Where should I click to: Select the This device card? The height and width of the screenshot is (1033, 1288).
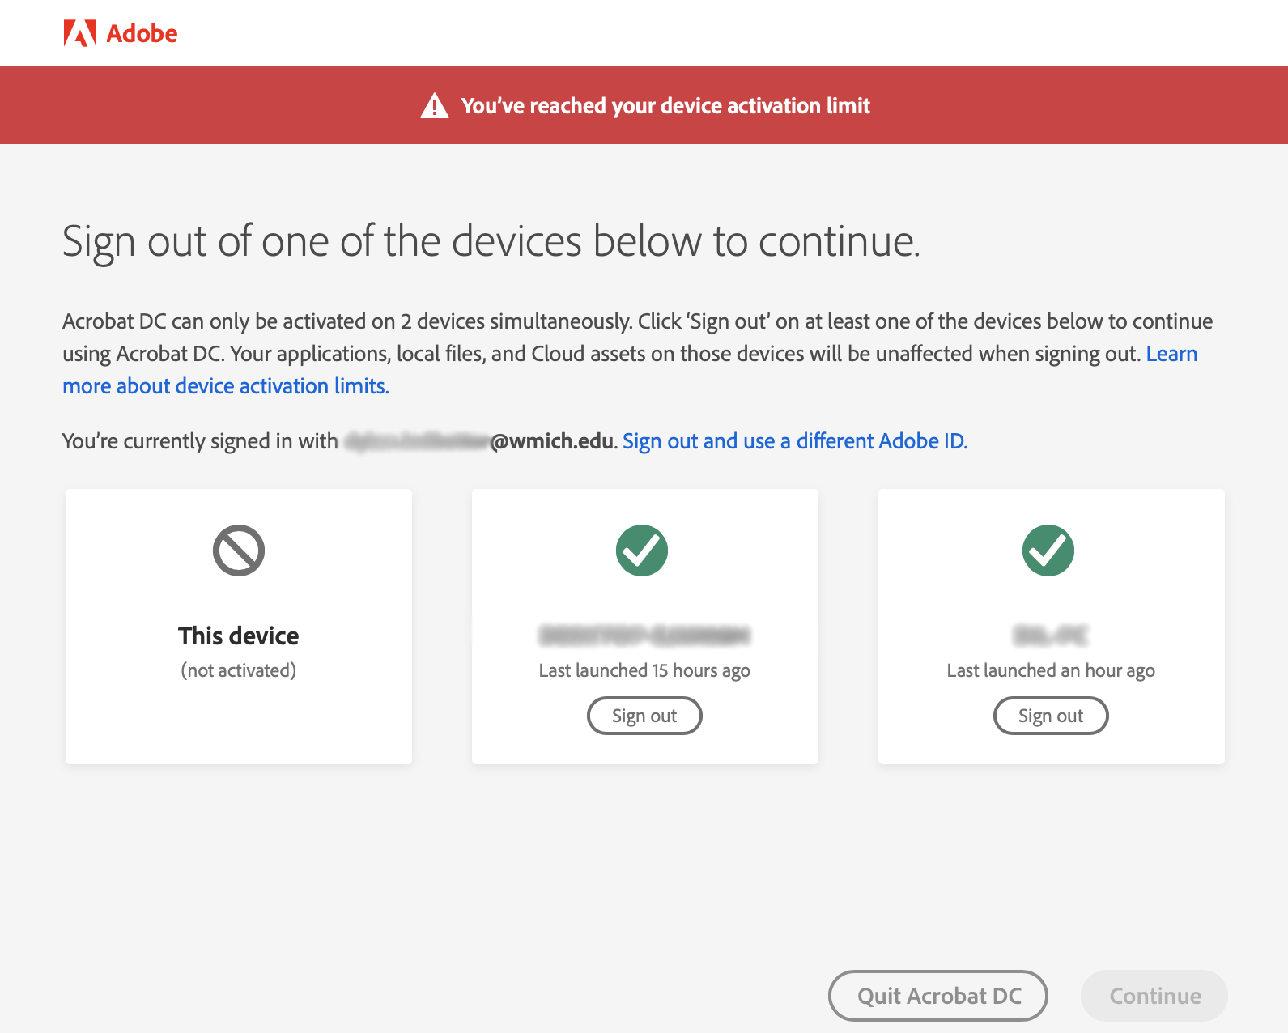[238, 625]
